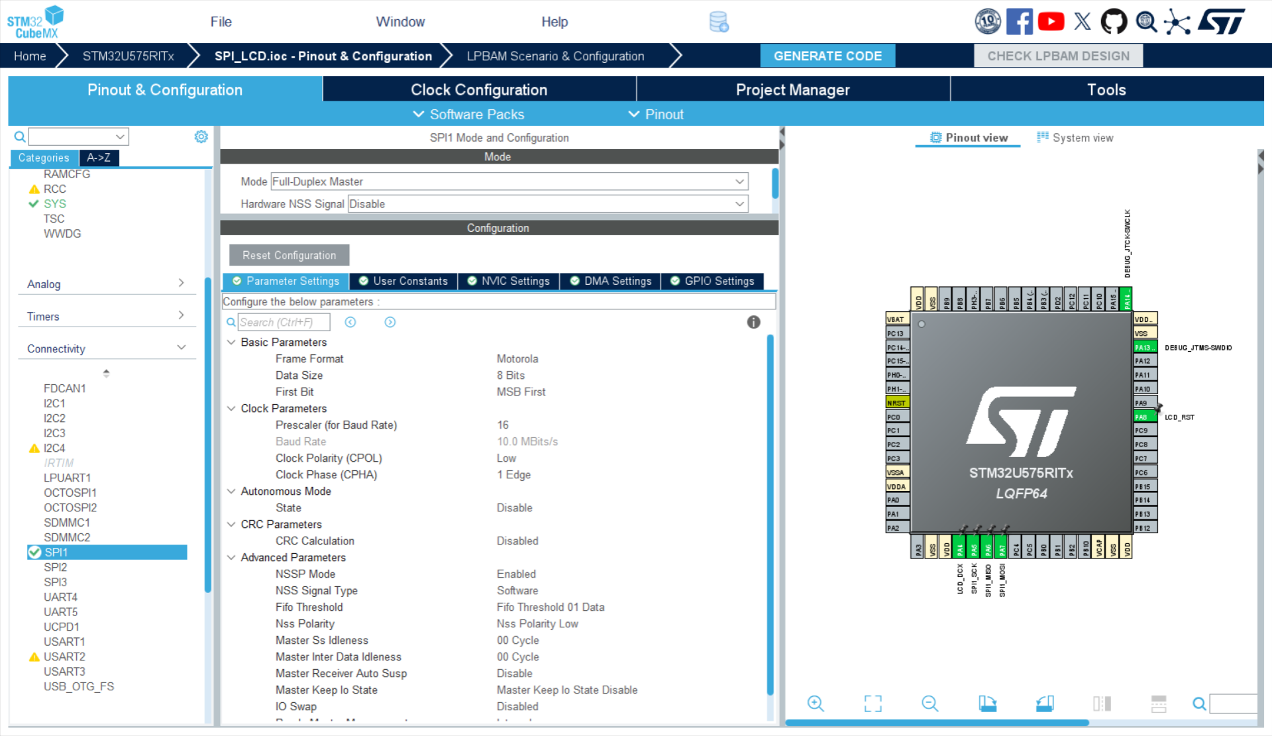
Task: Switch to A->Z sorting toggle
Action: pos(99,158)
